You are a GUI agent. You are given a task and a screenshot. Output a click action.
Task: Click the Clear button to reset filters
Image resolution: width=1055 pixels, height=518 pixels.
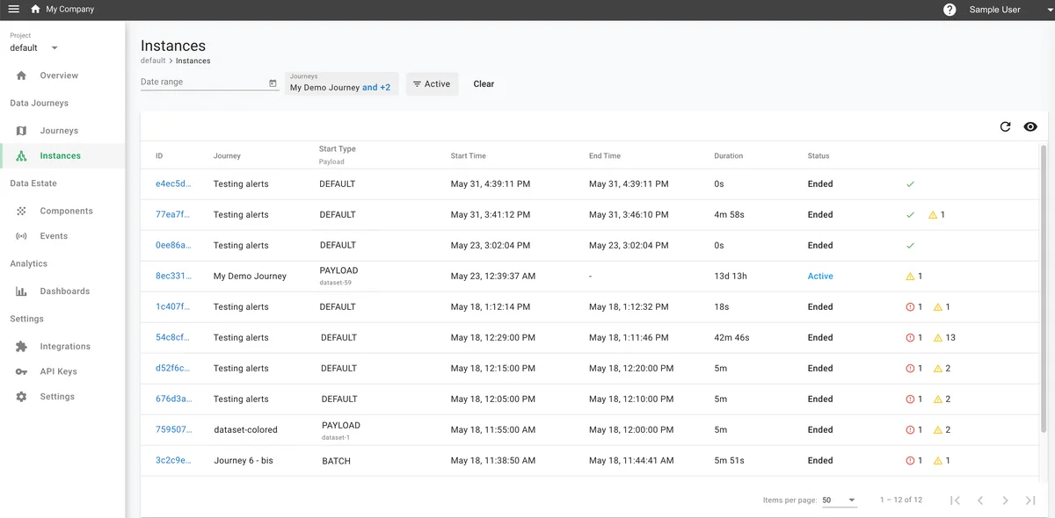point(483,83)
